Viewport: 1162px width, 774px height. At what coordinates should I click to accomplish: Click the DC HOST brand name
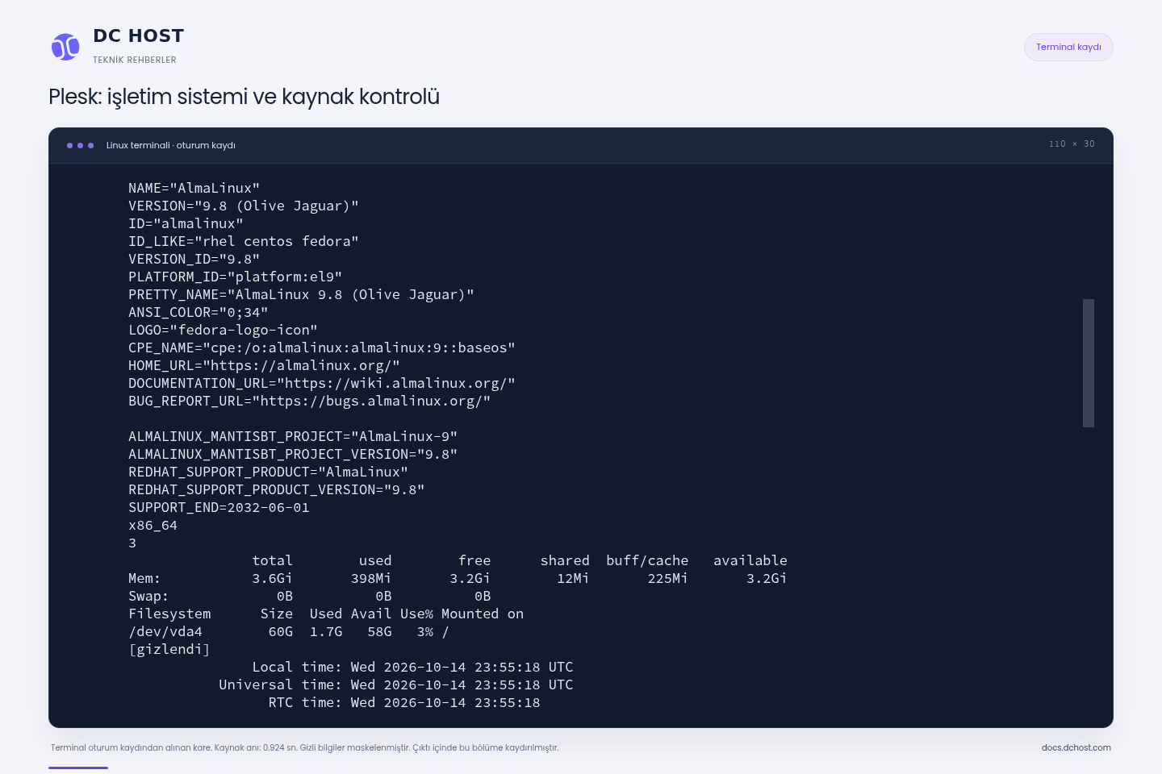[x=139, y=36]
